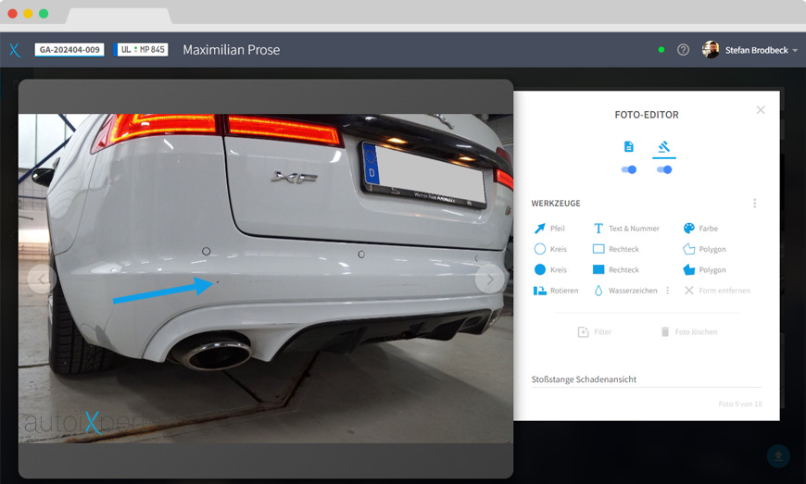
Task: Toggle the switch under document icon
Action: (629, 170)
